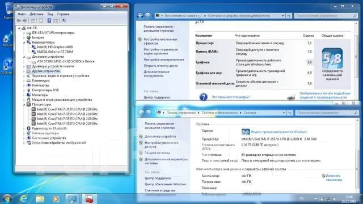363x204 pixels.
Task: Click the red toolbox taskbar icon
Action: [x=89, y=199]
